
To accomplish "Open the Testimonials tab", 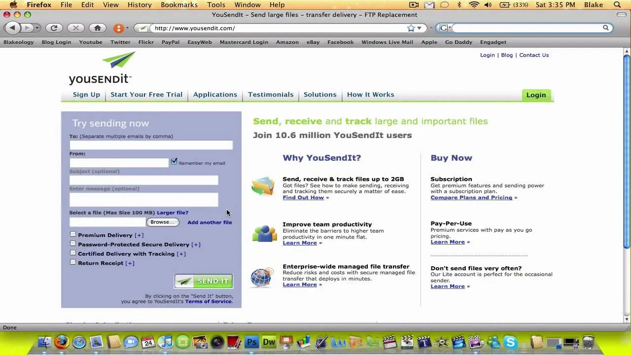I will (271, 95).
